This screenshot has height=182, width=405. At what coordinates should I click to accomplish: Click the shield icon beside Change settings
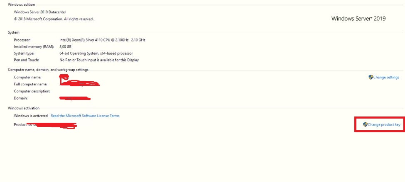pyautogui.click(x=371, y=77)
